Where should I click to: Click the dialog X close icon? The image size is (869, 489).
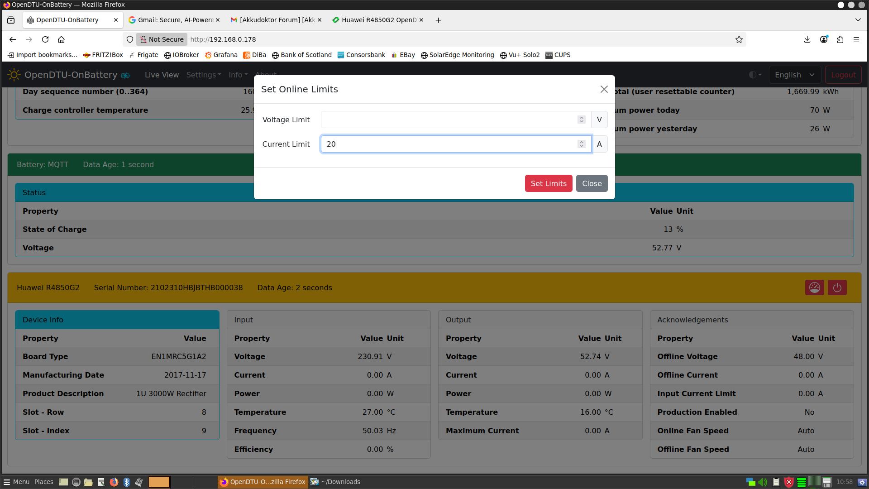coord(604,89)
